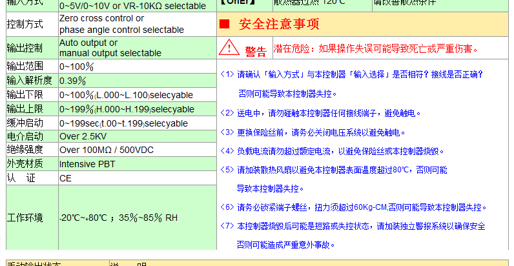Click safety note <1> about 输入方式
The image size is (514, 266).
click(x=352, y=74)
